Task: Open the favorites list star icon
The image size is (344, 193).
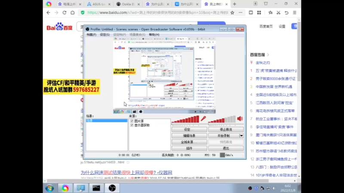Action: tap(270, 13)
